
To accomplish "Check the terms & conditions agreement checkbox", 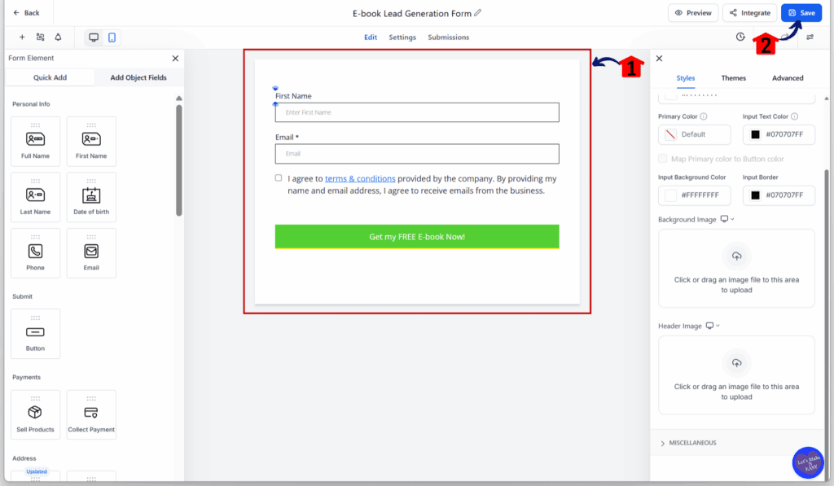I will tap(279, 177).
